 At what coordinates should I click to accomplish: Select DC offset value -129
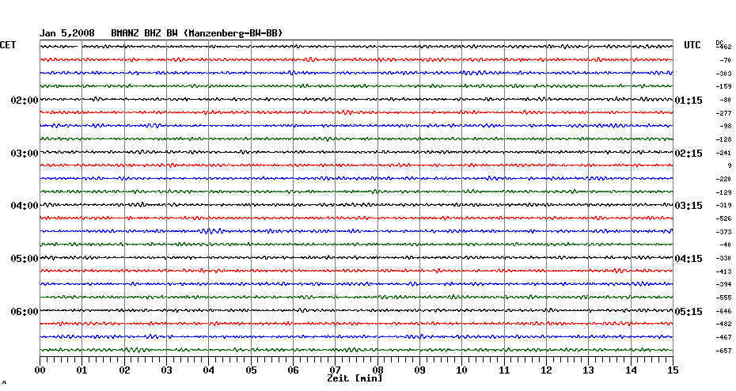coord(724,192)
